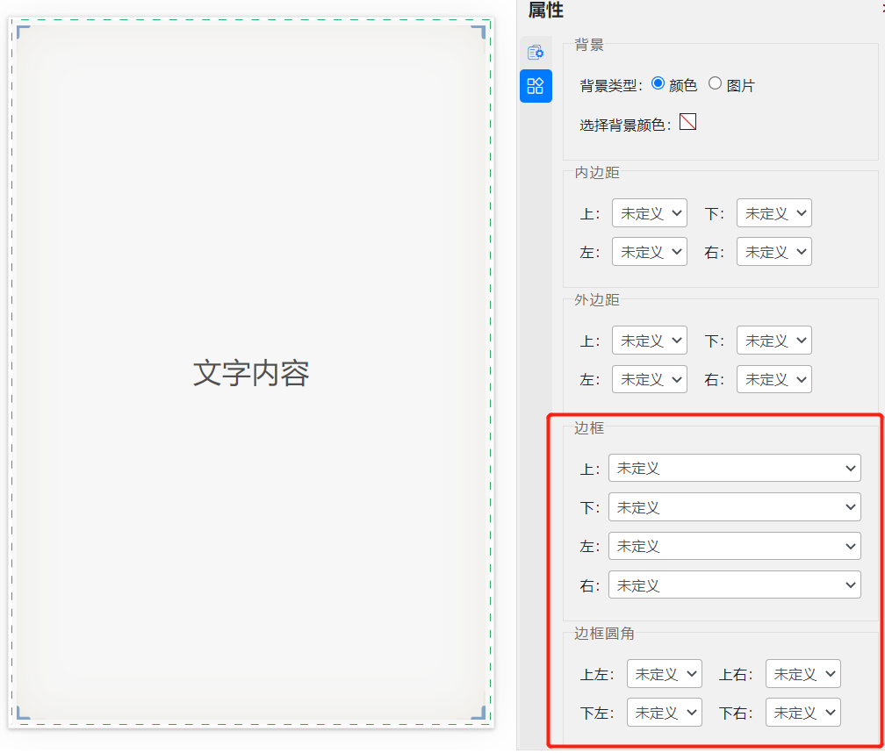
Task: Open 外边距 右 dropdown
Action: click(x=773, y=379)
